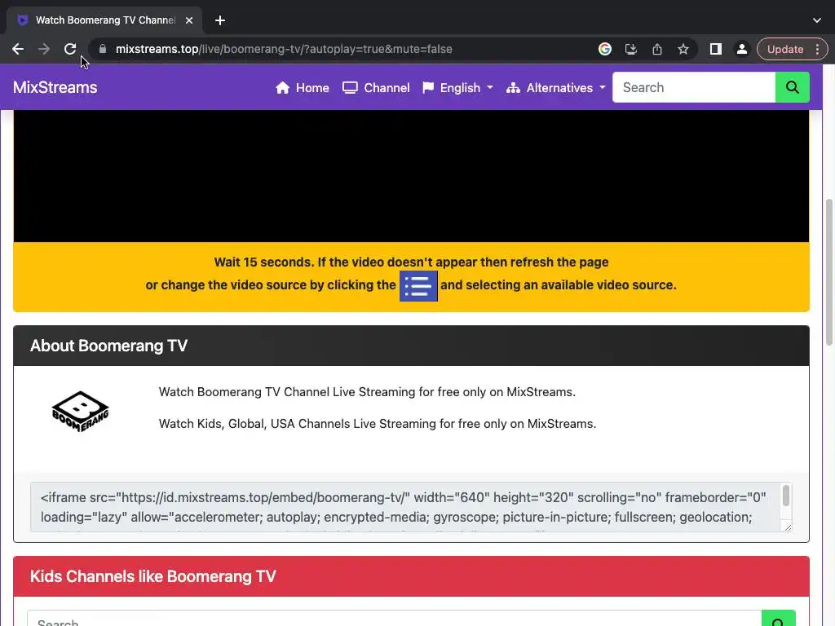This screenshot has width=835, height=626.
Task: Bookmark this page with the star icon
Action: click(683, 49)
